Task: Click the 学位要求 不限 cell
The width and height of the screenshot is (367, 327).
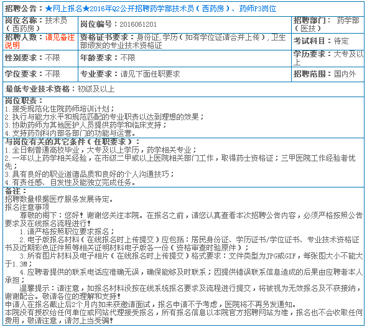Action: [x=40, y=74]
